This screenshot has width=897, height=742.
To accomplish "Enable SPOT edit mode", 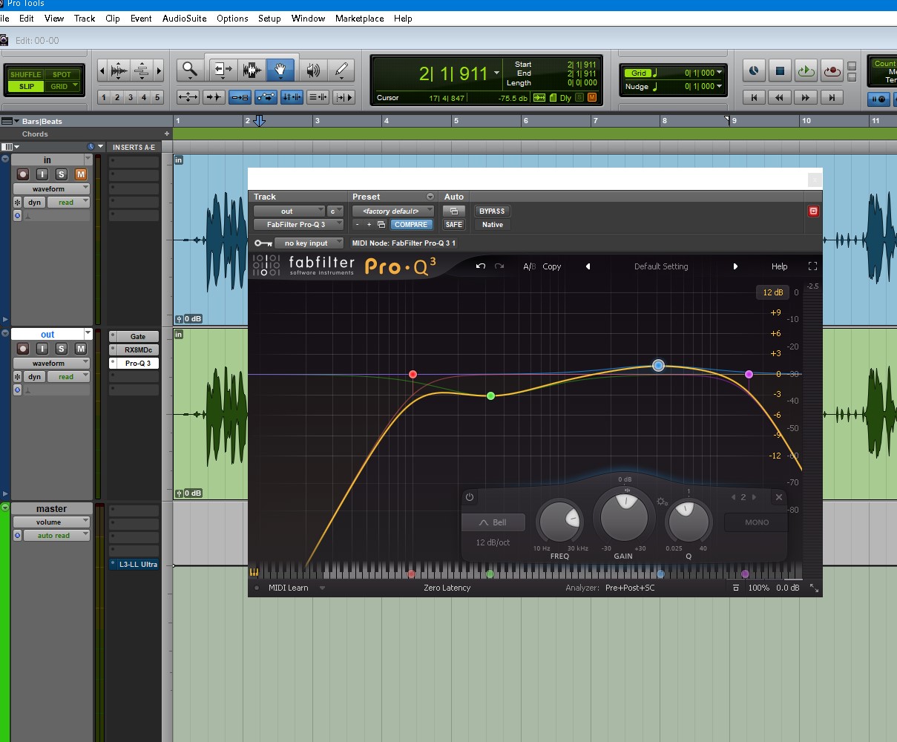I will click(62, 74).
